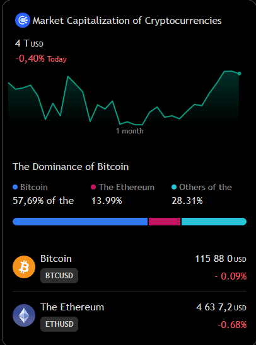
Task: Click the cyan Others dominance bar segment
Action: point(214,222)
